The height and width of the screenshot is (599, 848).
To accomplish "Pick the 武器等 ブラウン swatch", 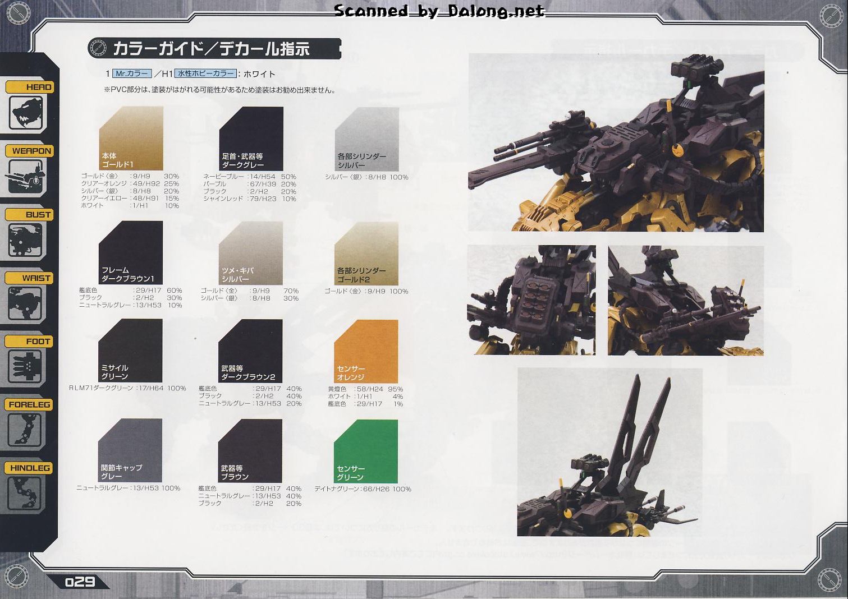I will tap(250, 450).
